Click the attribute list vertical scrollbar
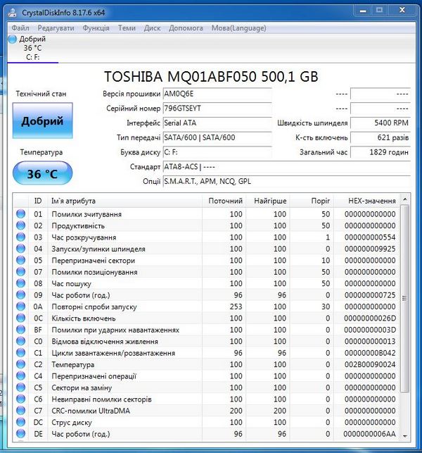 tap(404, 296)
